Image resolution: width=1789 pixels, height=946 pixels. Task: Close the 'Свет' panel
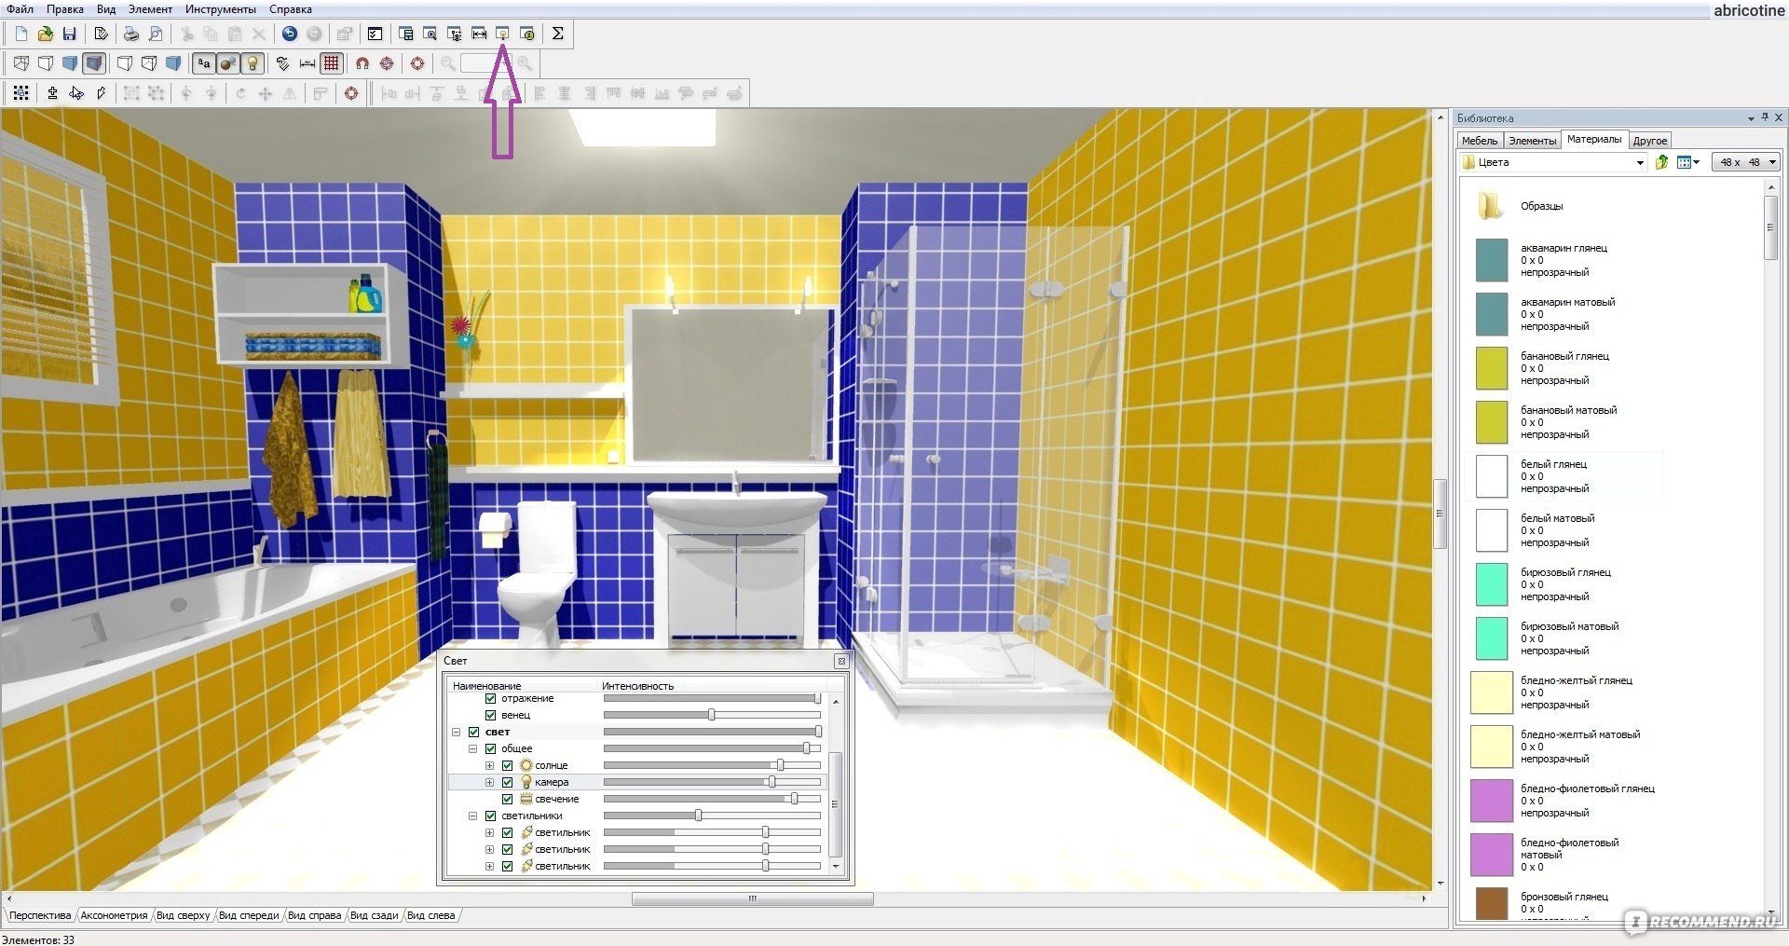[x=840, y=661]
